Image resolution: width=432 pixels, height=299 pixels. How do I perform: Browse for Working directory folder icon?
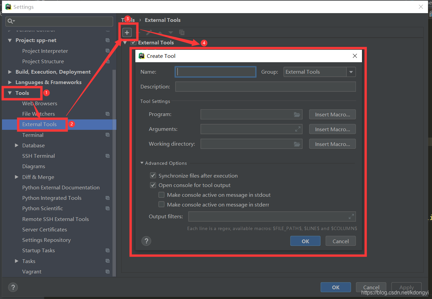(x=297, y=144)
